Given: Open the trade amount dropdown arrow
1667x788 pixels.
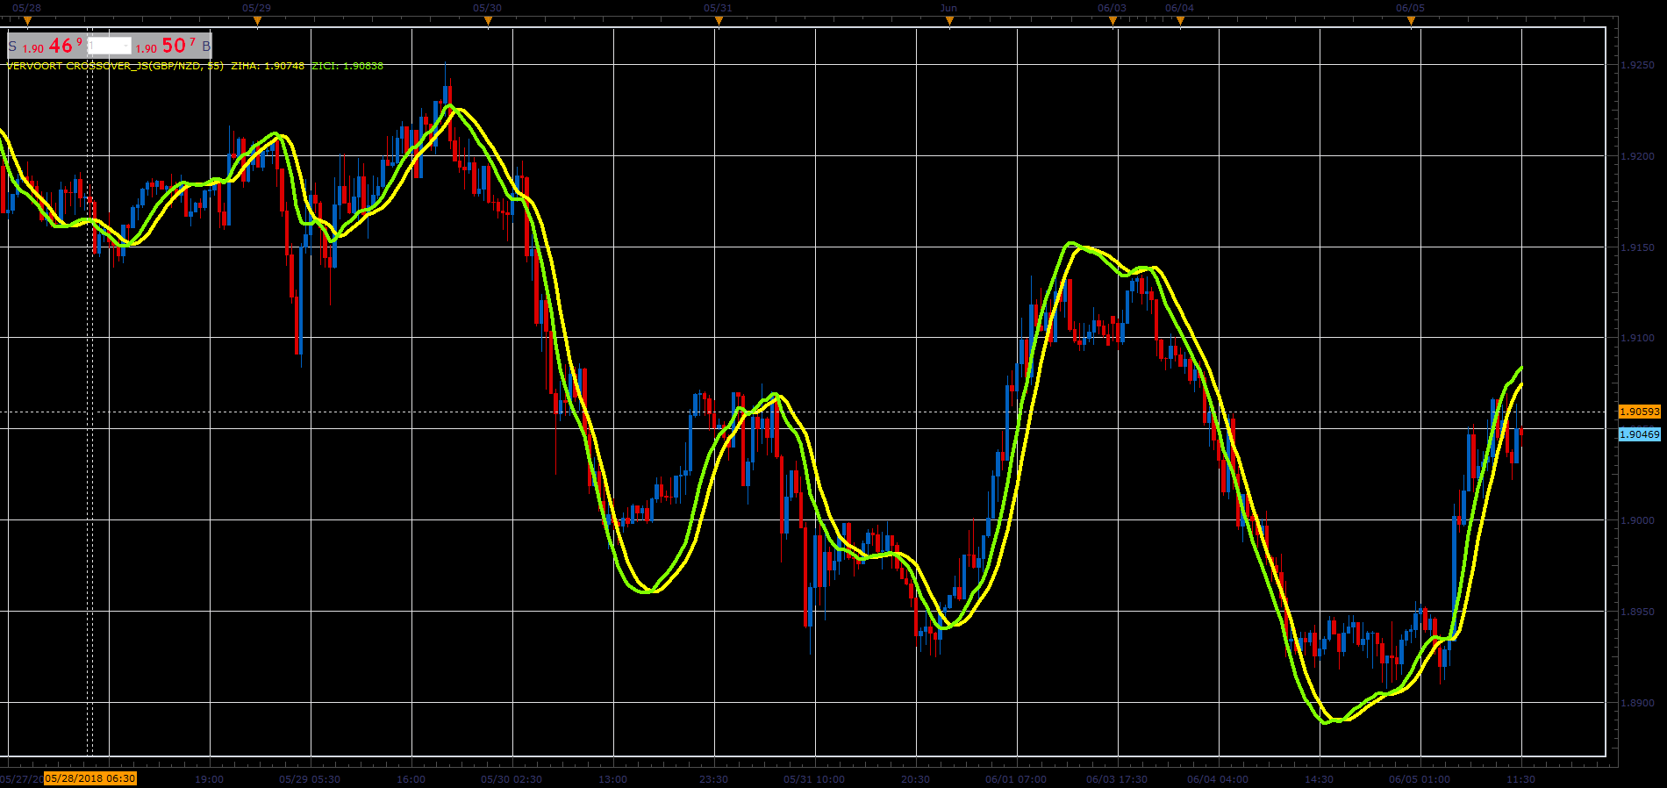Looking at the screenshot, I should (126, 47).
